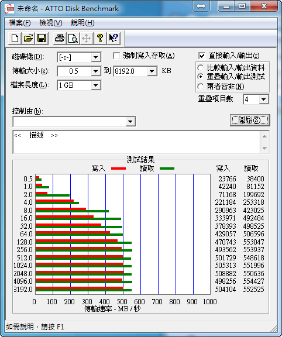
Task: Click the 開始 start button
Action: (x=250, y=120)
